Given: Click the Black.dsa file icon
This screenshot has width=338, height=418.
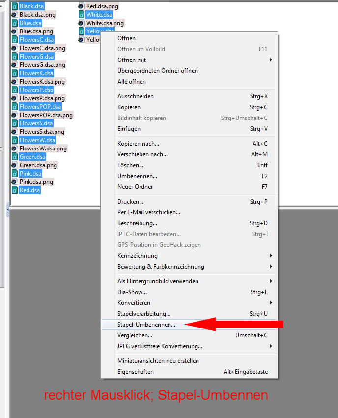Looking at the screenshot, I should 15,6.
